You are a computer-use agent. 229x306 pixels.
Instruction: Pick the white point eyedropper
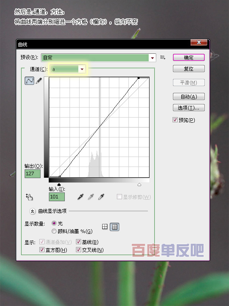(x=101, y=197)
